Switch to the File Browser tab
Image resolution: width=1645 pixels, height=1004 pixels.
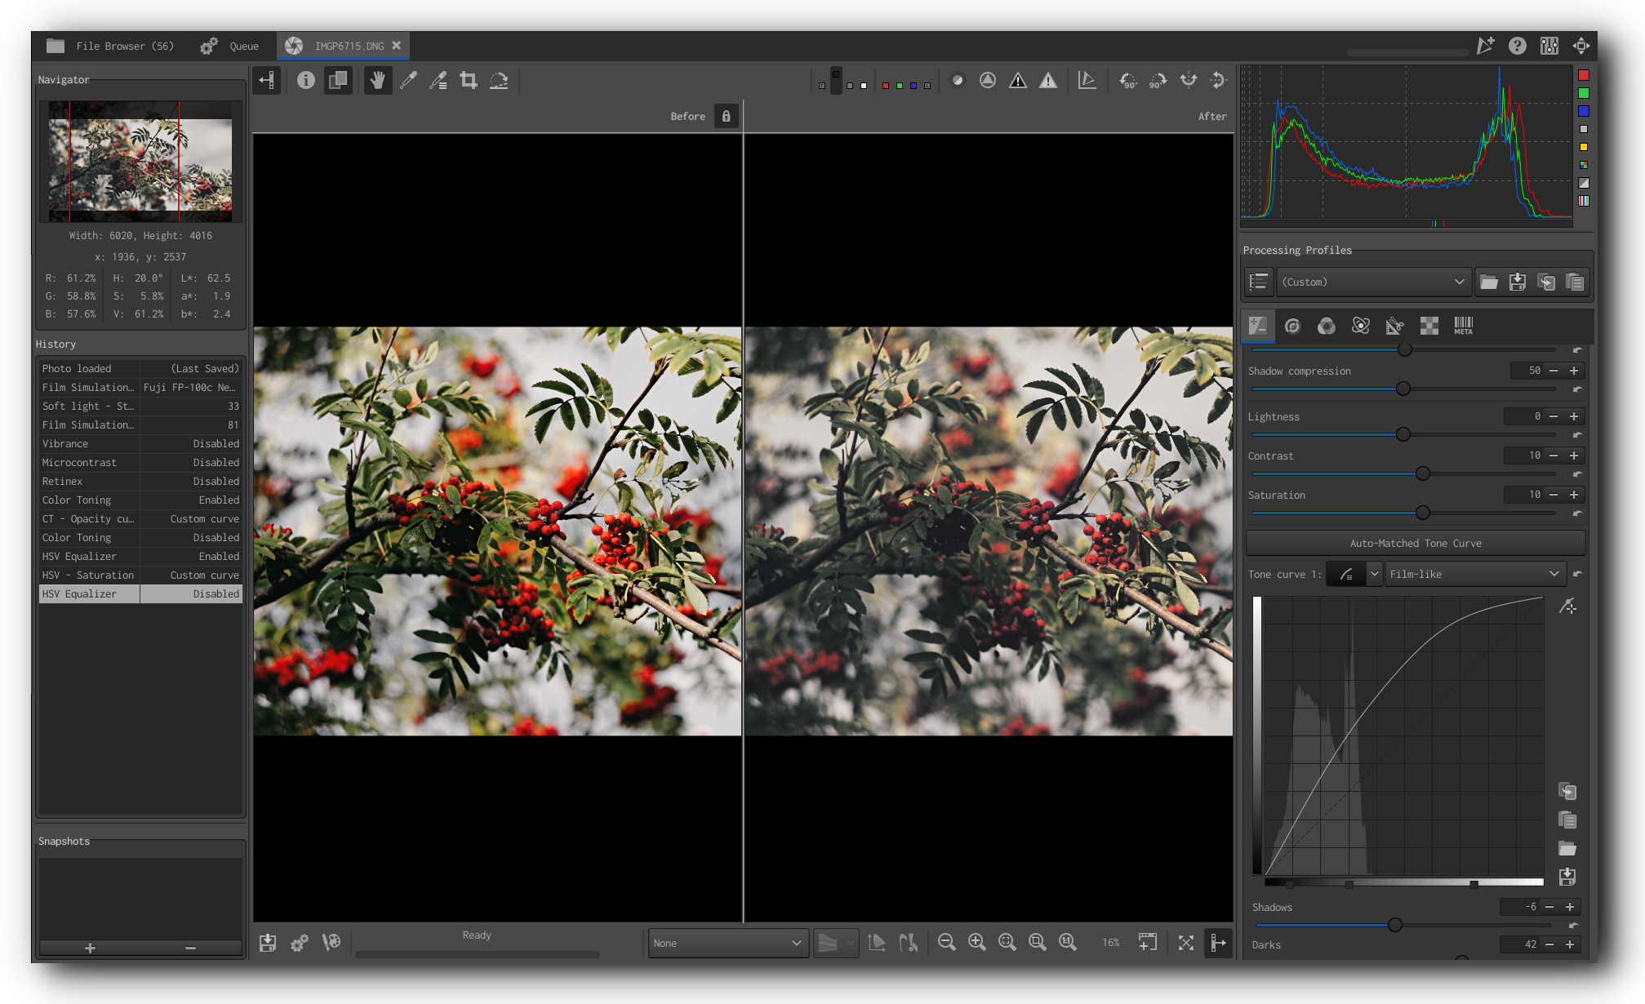click(110, 46)
